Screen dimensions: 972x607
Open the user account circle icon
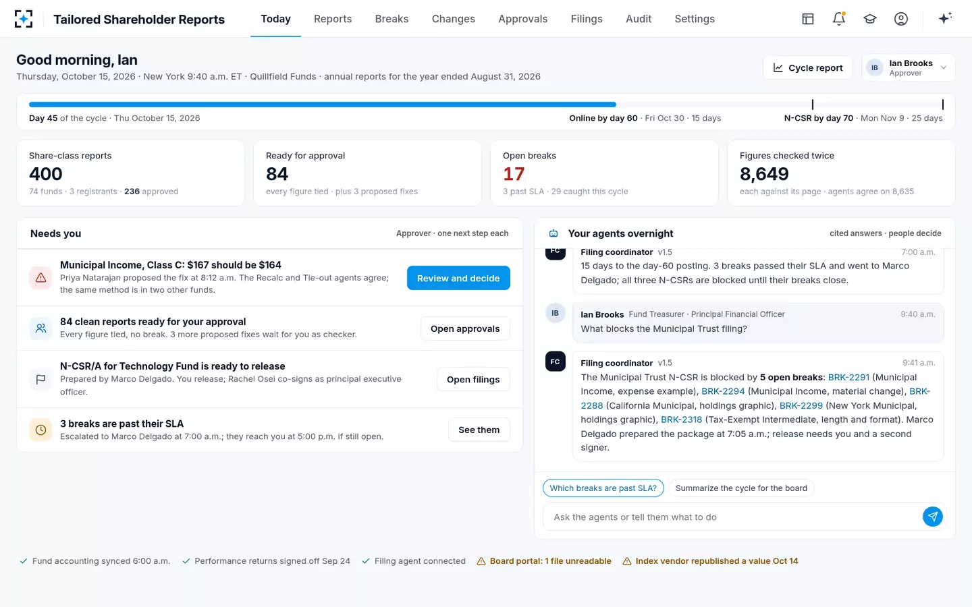click(901, 19)
